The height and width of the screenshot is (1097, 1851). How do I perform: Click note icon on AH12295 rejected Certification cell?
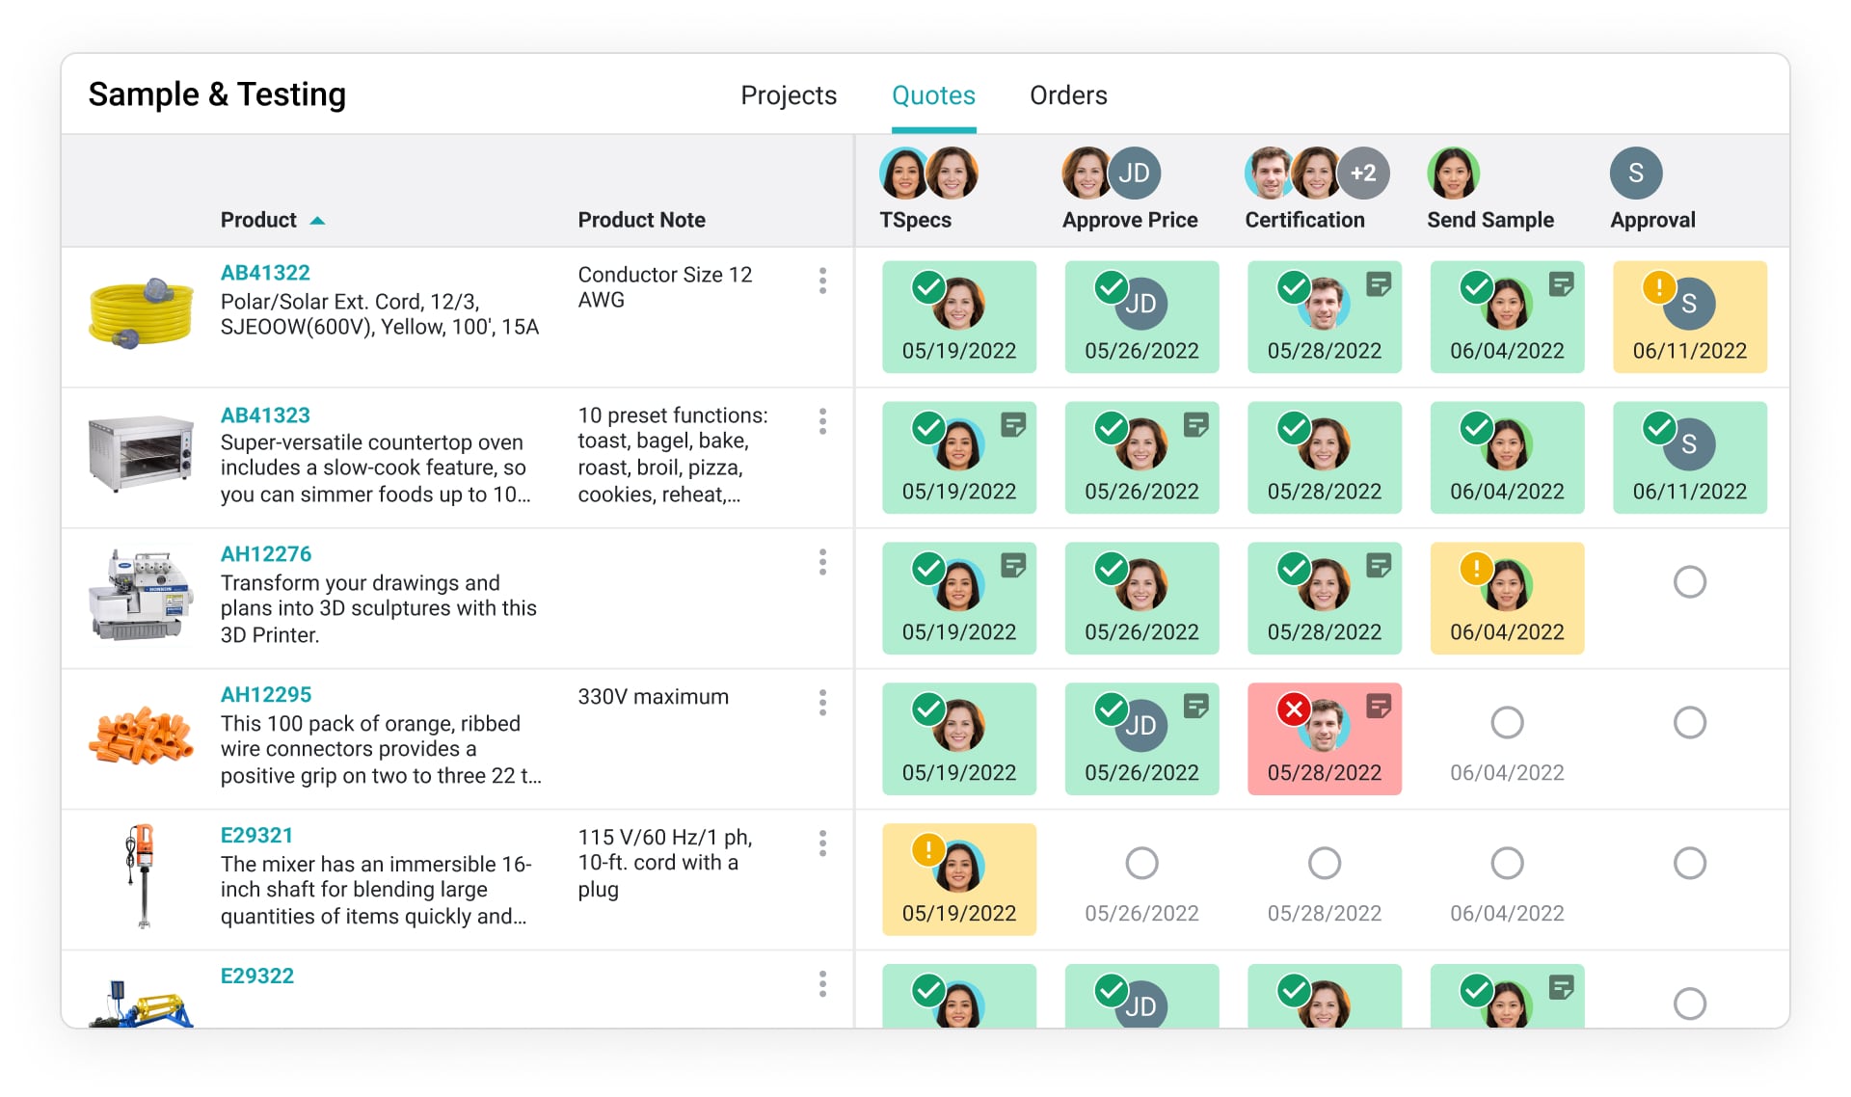1378,707
